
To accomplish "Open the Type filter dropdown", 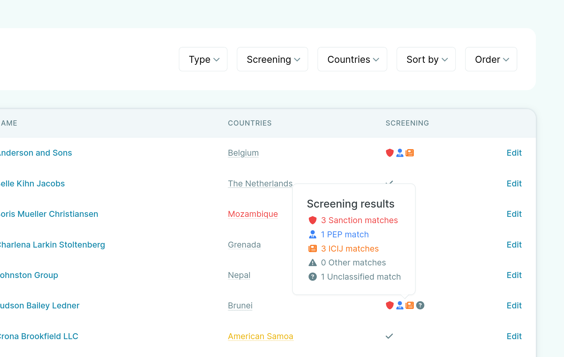I will [203, 59].
